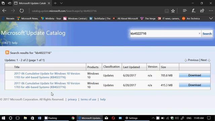Select the Microsoft Update Catalog tab
Screen dimensions: 215x121
tap(32, 3)
